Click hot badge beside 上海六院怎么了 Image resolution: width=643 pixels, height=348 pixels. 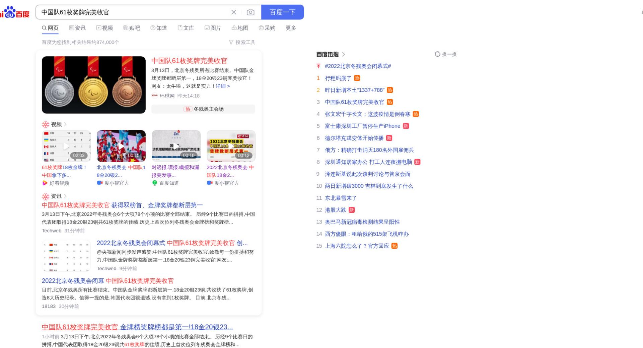(x=395, y=246)
